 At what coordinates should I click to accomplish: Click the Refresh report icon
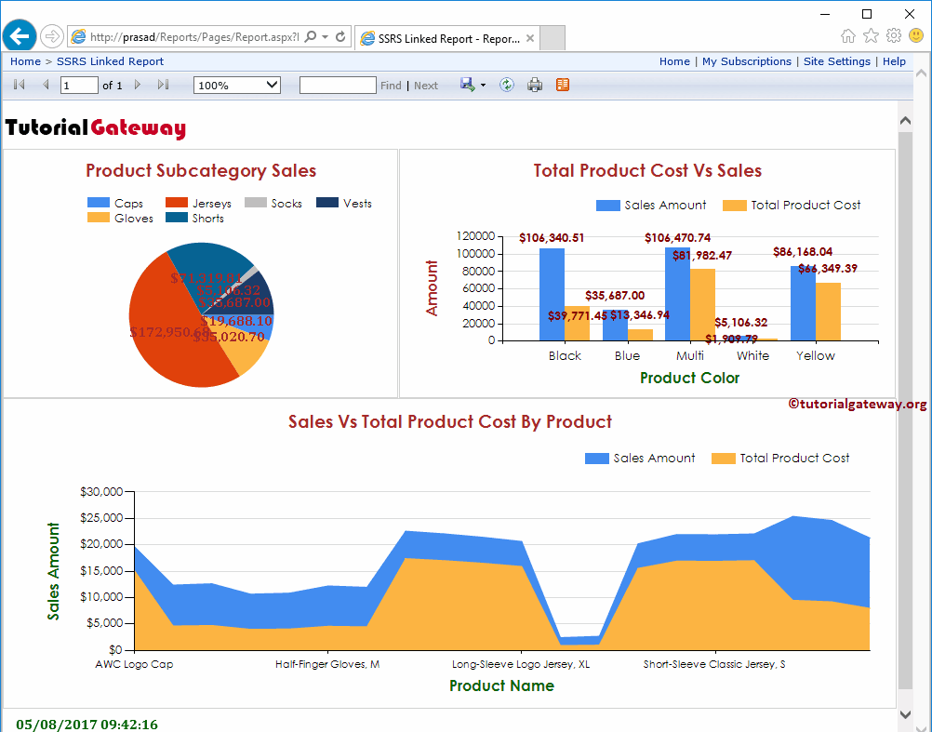coord(506,85)
